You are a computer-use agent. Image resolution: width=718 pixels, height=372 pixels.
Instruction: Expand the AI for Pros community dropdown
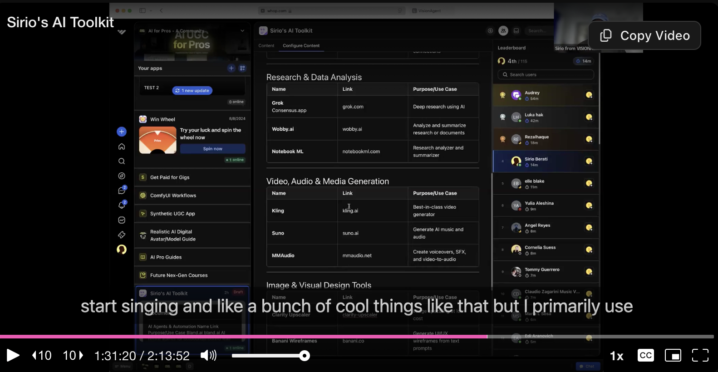click(x=242, y=31)
